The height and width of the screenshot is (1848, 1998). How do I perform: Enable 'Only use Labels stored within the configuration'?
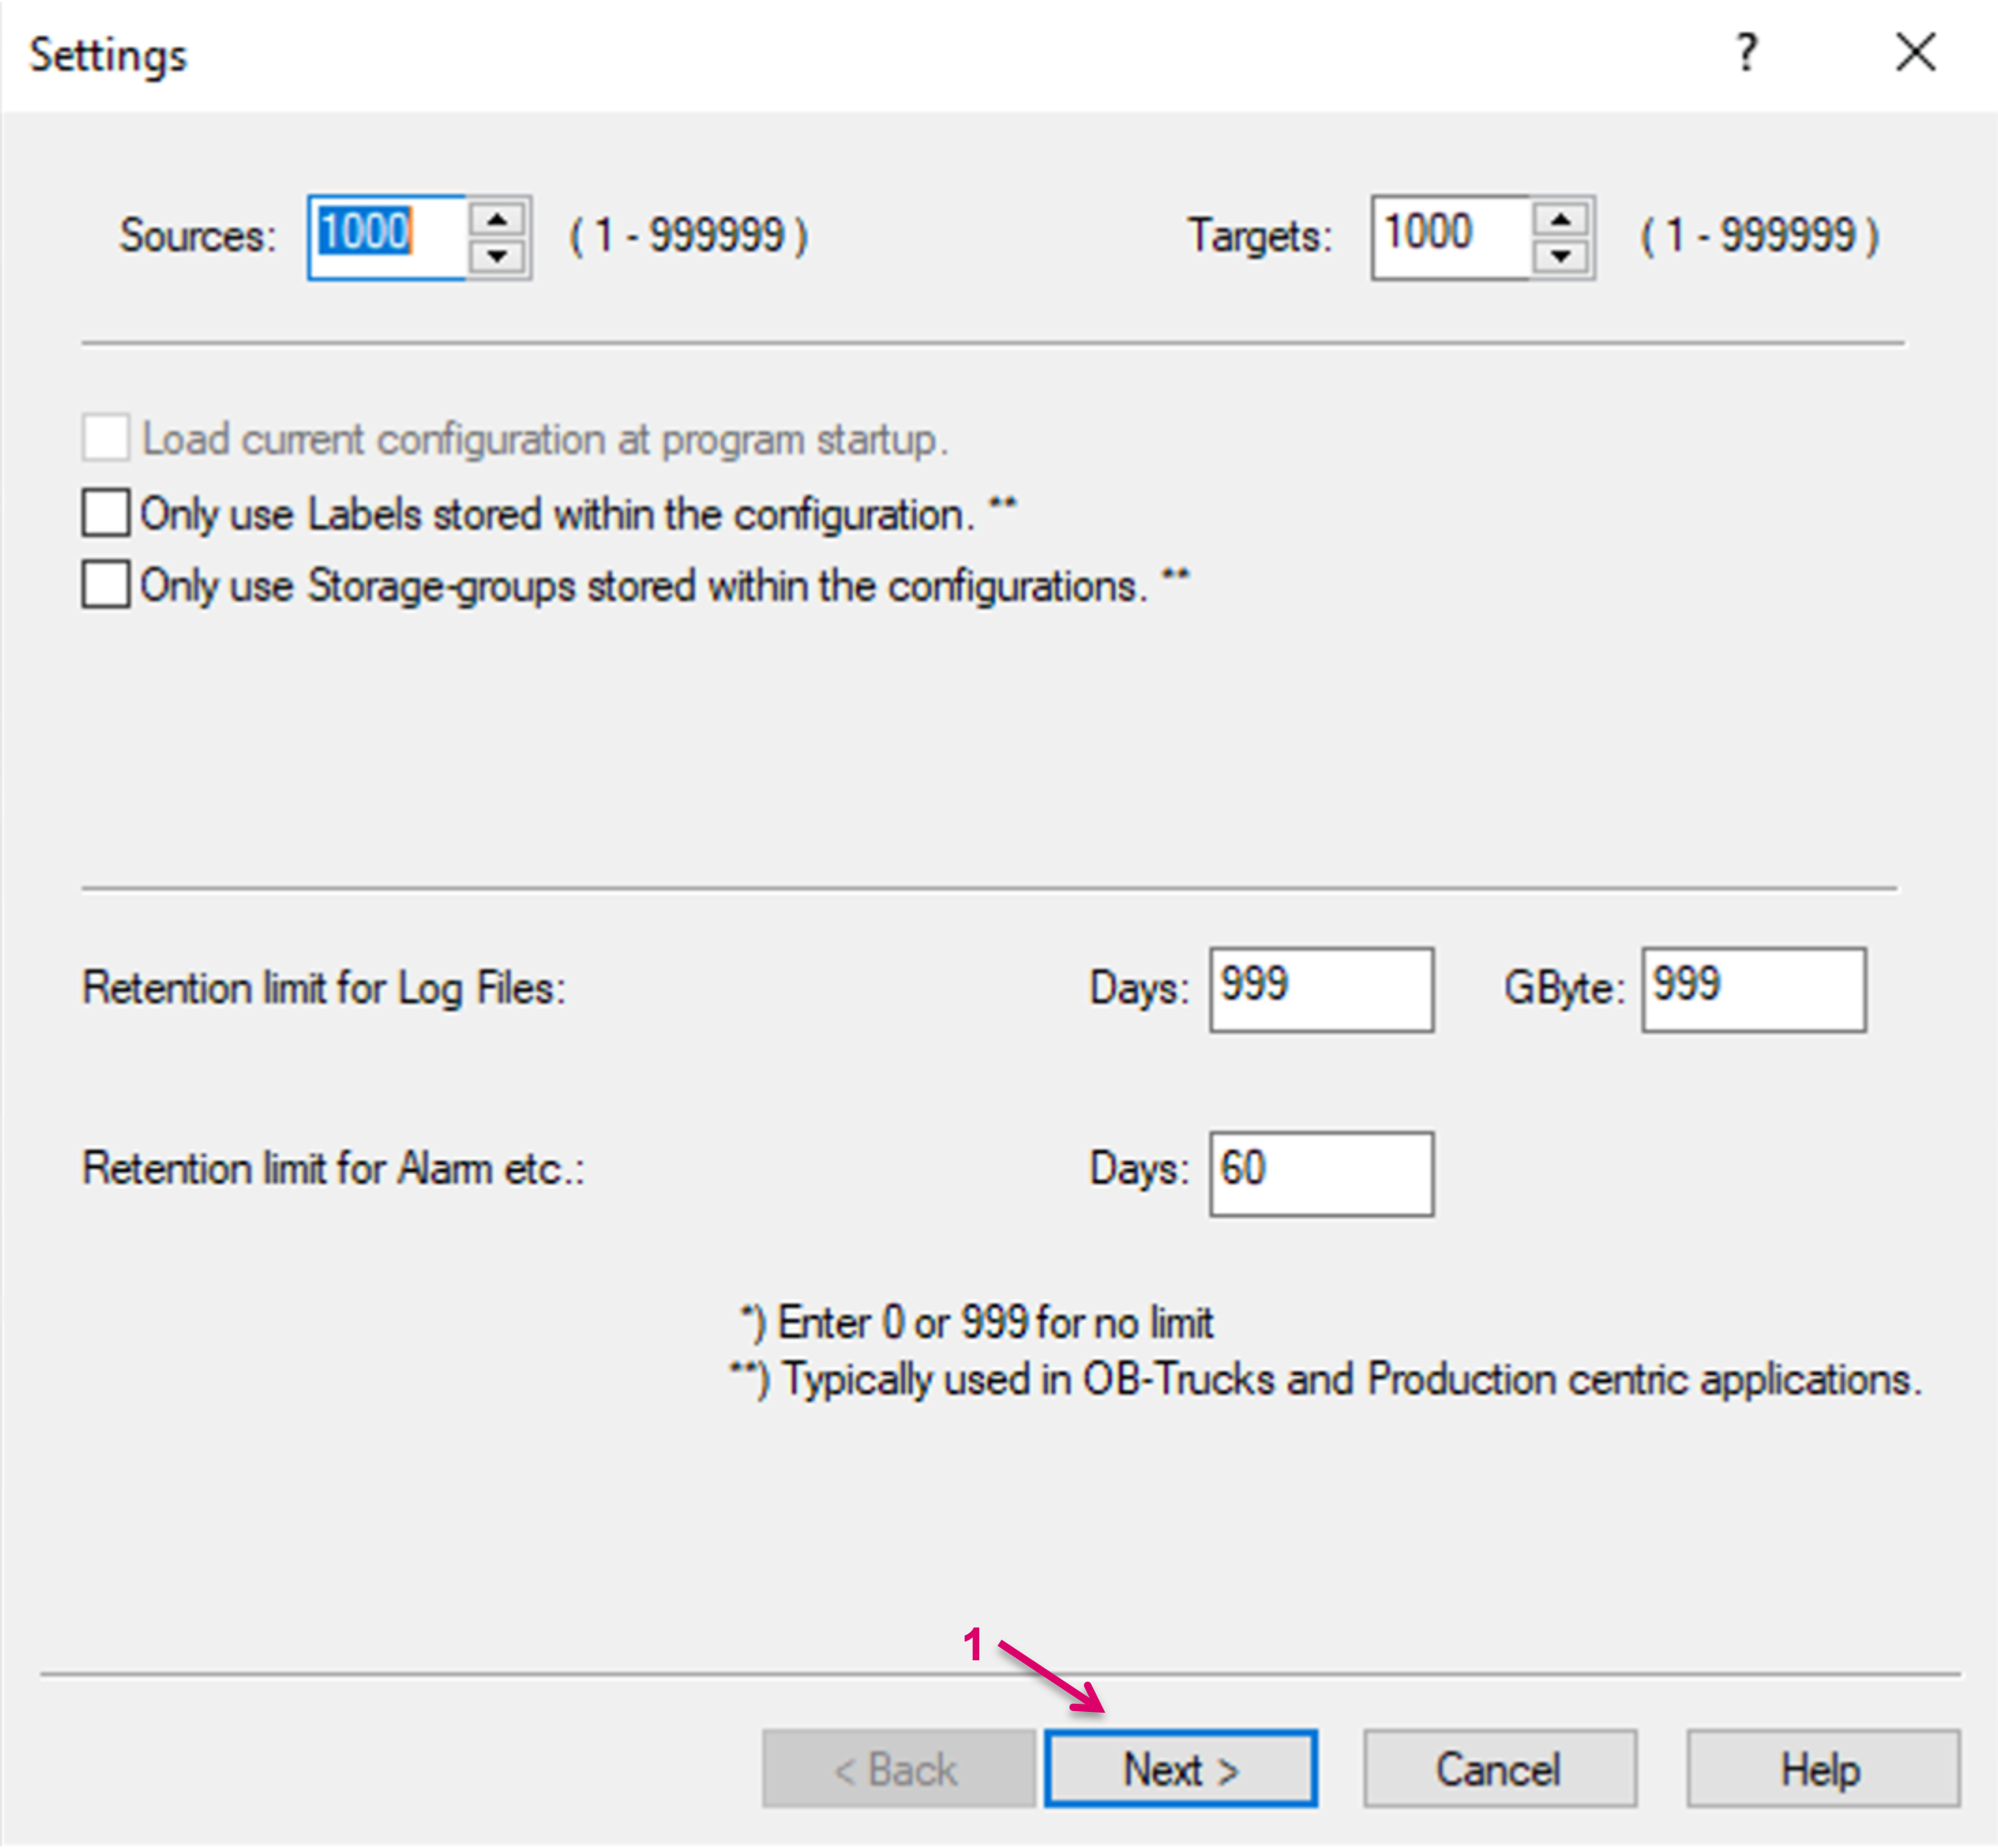tap(106, 513)
